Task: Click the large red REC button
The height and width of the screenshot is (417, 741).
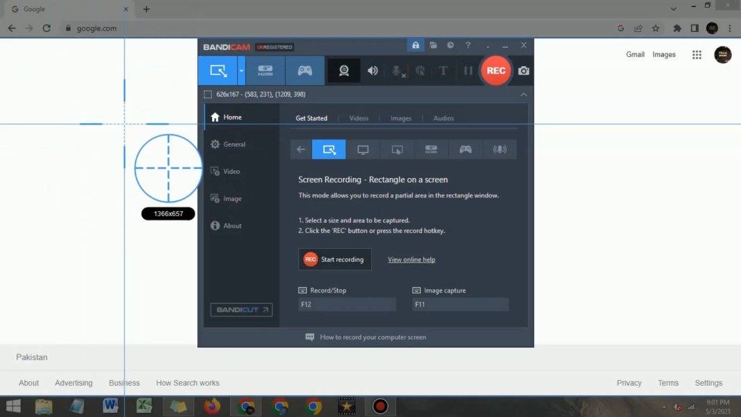Action: (x=496, y=71)
